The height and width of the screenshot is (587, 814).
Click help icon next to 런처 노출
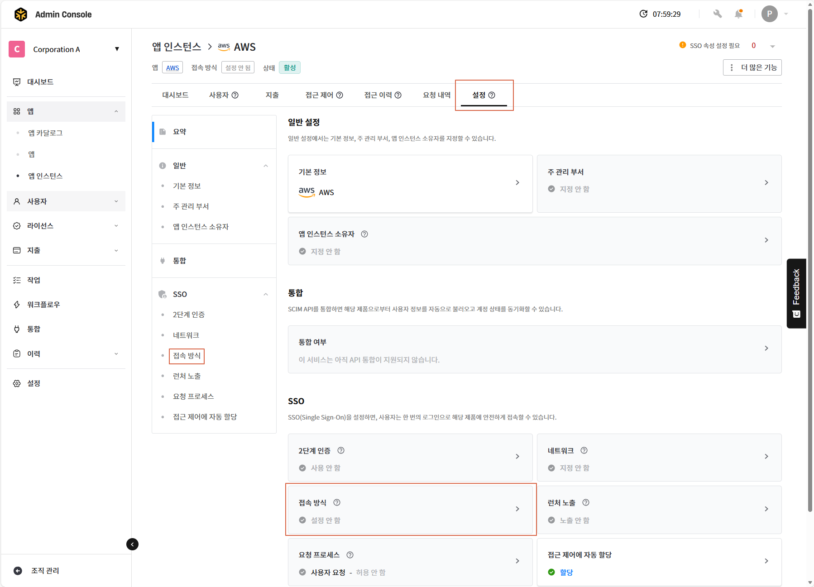[586, 502]
